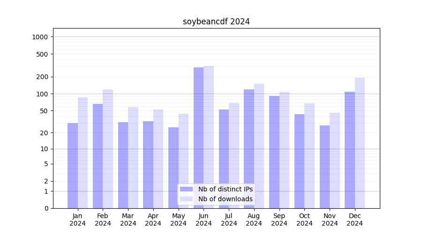Select the 'Nb of downloads' legend text
The height and width of the screenshot is (234, 422).
[x=225, y=199]
